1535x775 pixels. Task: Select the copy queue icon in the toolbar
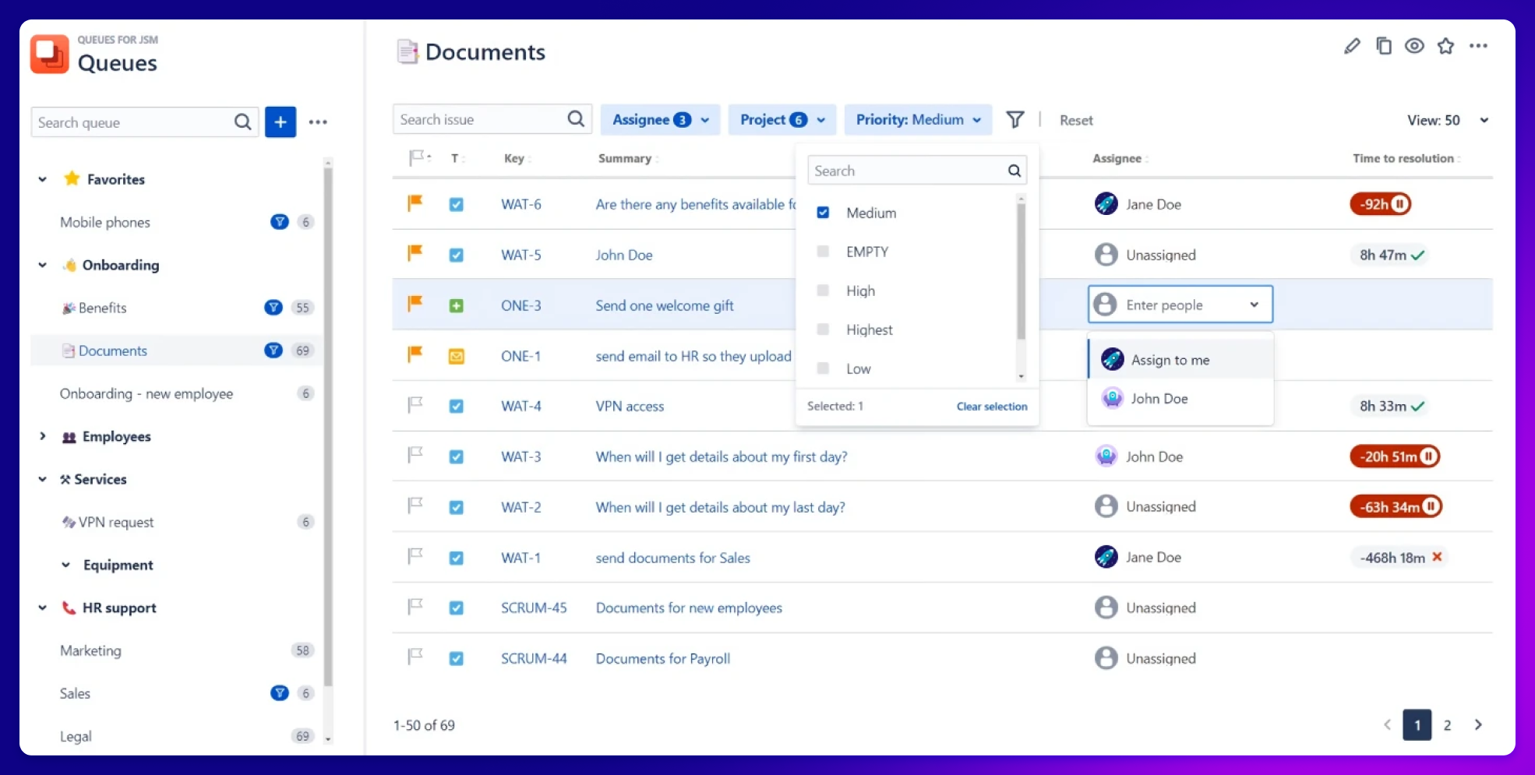(1383, 46)
